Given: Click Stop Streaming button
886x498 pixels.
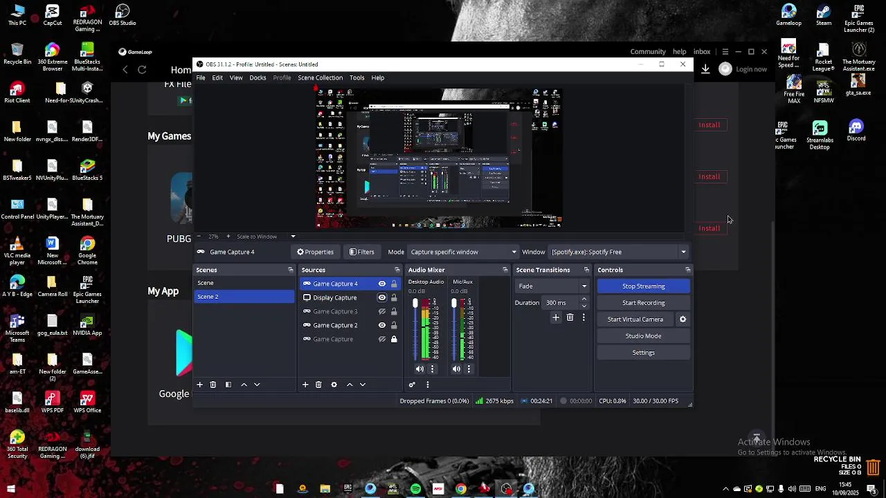Looking at the screenshot, I should (x=643, y=286).
